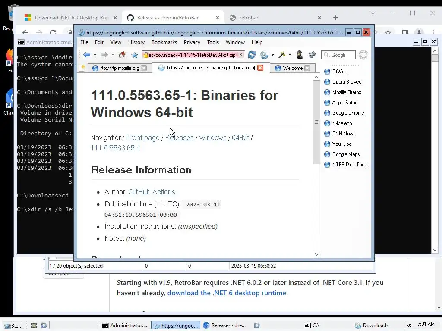Screen dimensions: 442x331
Task: Click the private browsing spy icon
Action: 300,55
